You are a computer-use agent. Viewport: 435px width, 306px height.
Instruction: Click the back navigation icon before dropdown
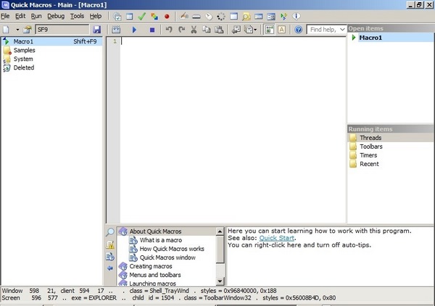(236, 30)
